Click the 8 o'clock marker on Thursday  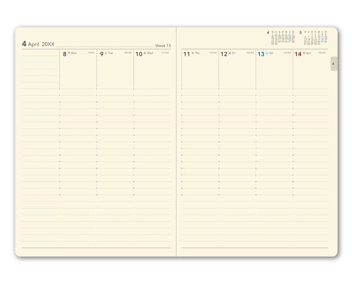(182, 89)
